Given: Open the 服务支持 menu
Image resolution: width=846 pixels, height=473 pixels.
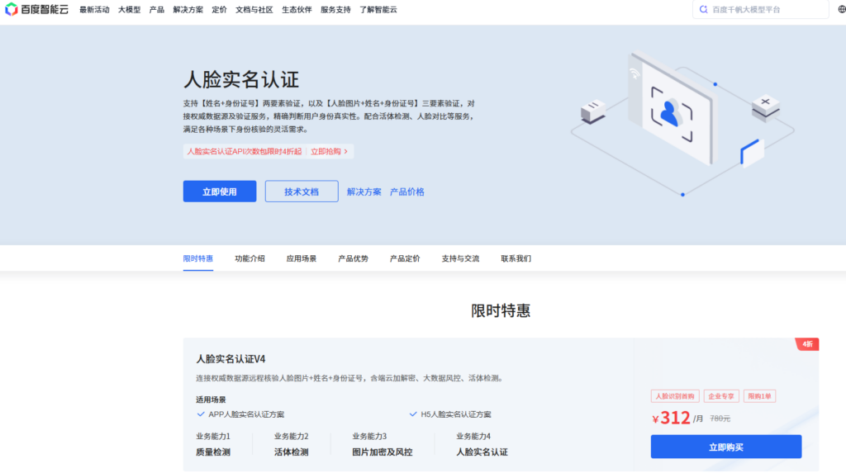Looking at the screenshot, I should click(335, 10).
